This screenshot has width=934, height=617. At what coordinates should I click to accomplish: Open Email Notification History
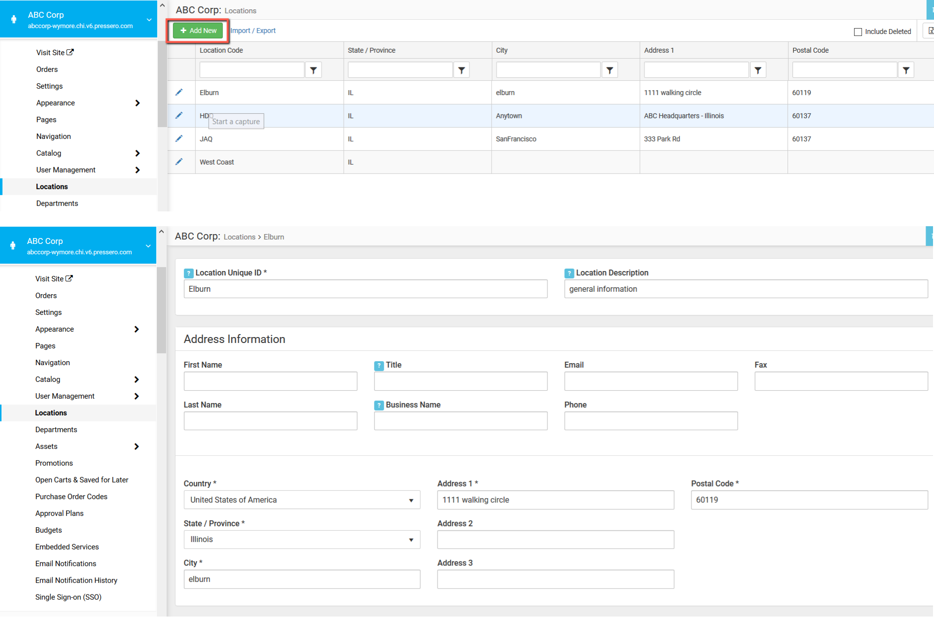tap(76, 581)
